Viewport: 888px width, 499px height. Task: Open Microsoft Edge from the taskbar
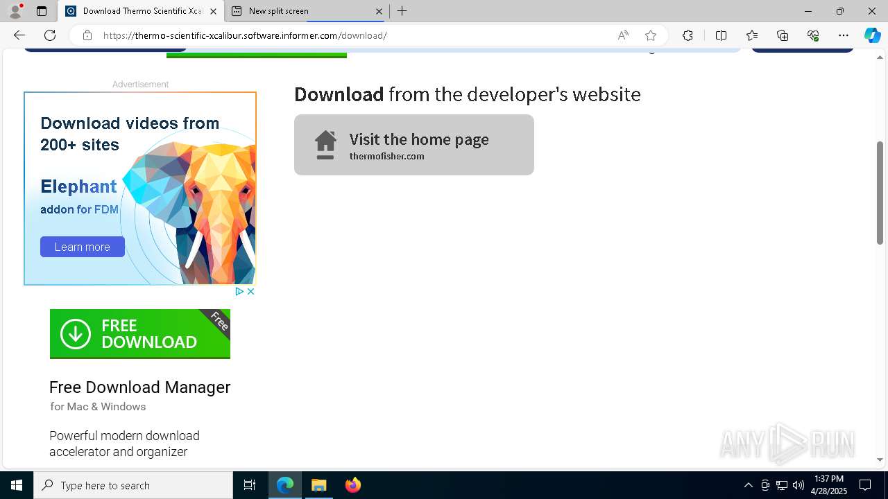click(285, 485)
